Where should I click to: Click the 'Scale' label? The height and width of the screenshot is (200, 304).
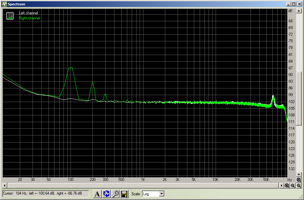tap(136, 194)
